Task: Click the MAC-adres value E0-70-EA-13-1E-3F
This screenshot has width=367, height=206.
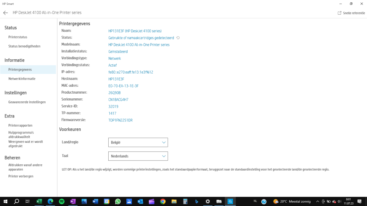Action: [x=123, y=86]
